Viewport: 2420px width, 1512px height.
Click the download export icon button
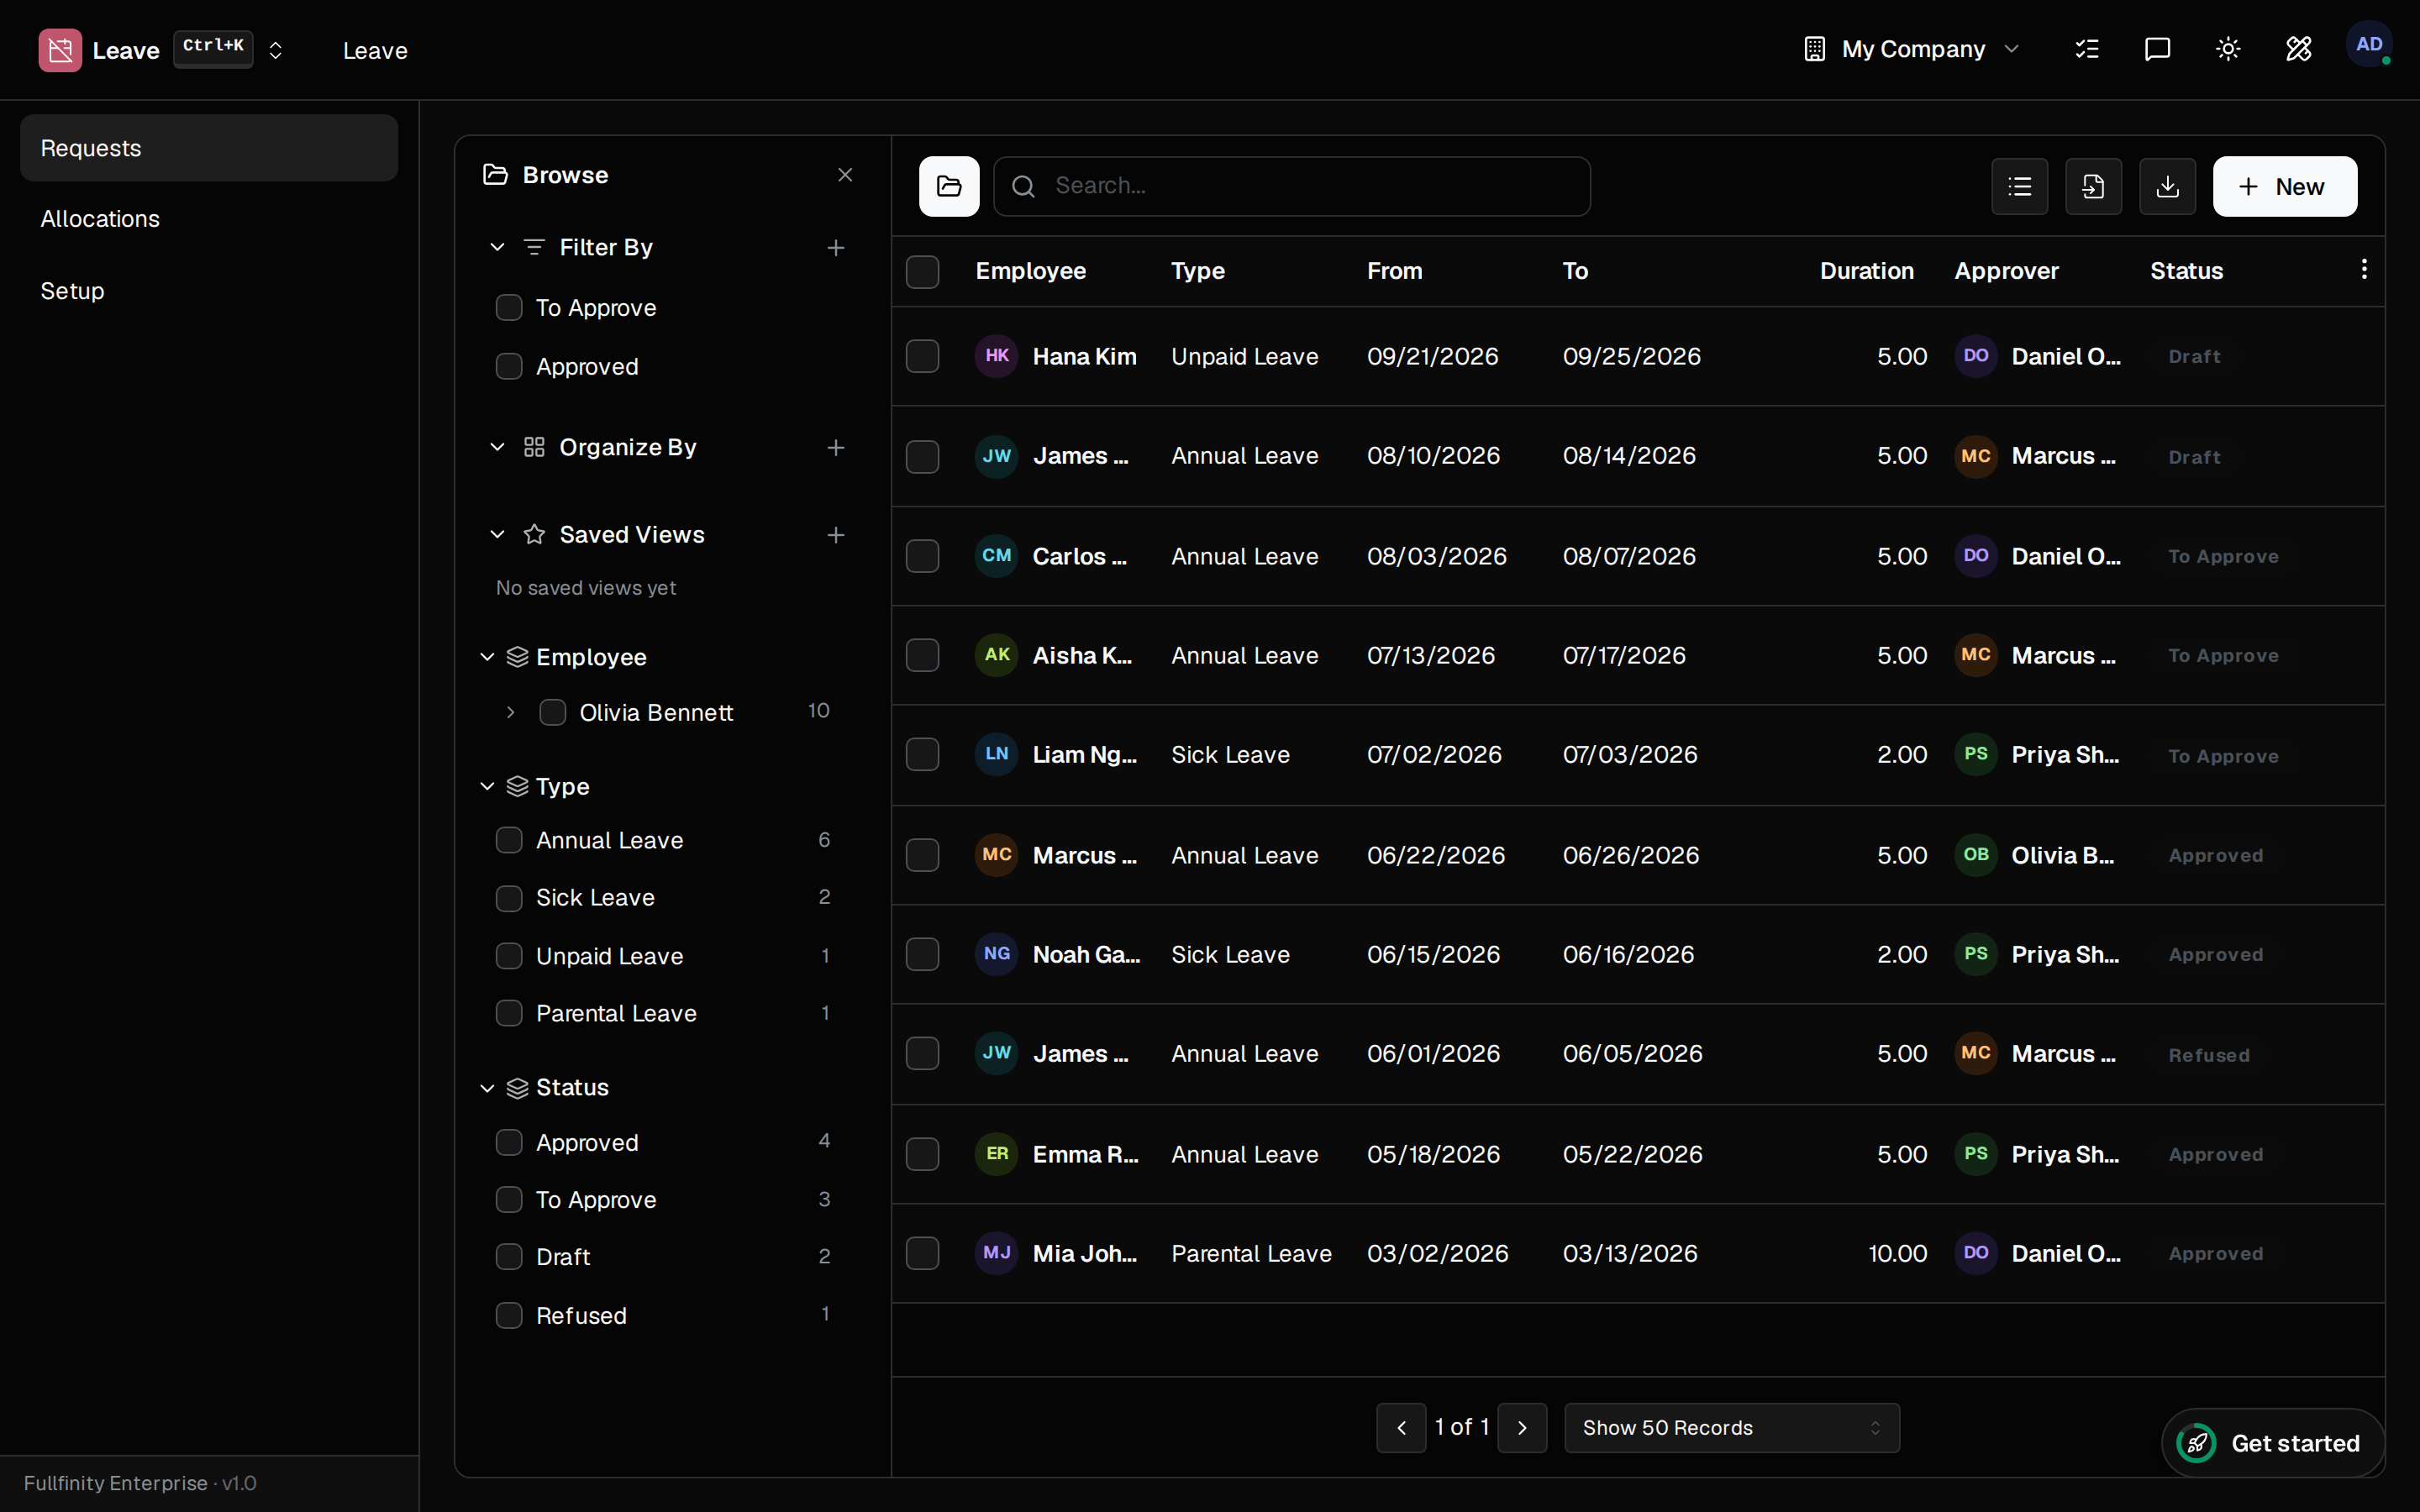(2168, 186)
